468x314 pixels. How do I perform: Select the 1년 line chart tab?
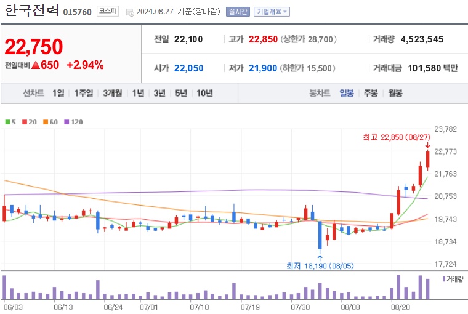[x=138, y=93]
